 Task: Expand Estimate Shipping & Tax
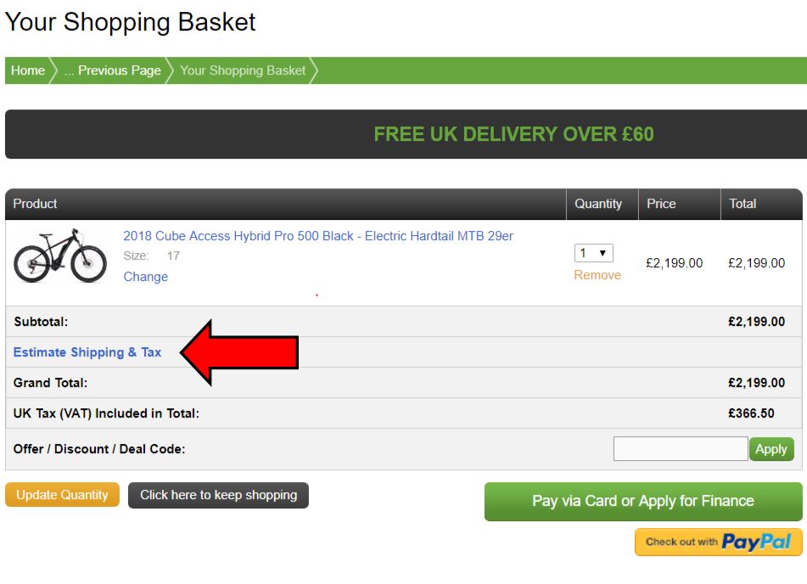[87, 352]
